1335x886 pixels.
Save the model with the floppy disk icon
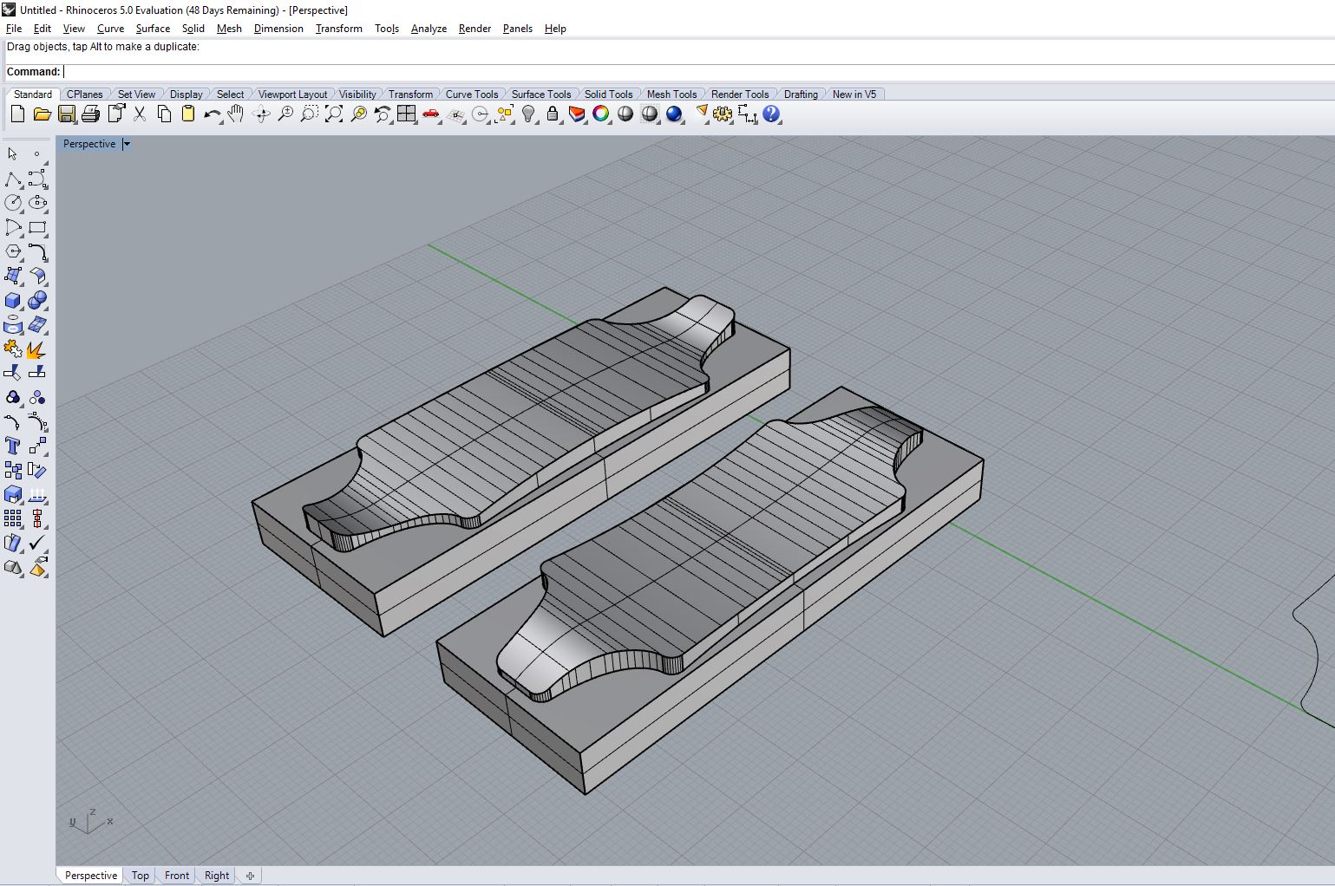(66, 114)
